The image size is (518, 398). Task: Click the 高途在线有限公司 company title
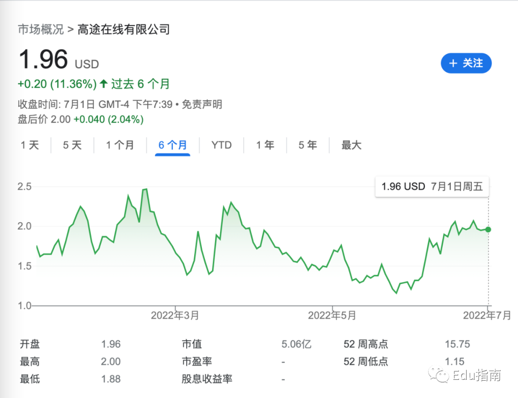pyautogui.click(x=124, y=29)
